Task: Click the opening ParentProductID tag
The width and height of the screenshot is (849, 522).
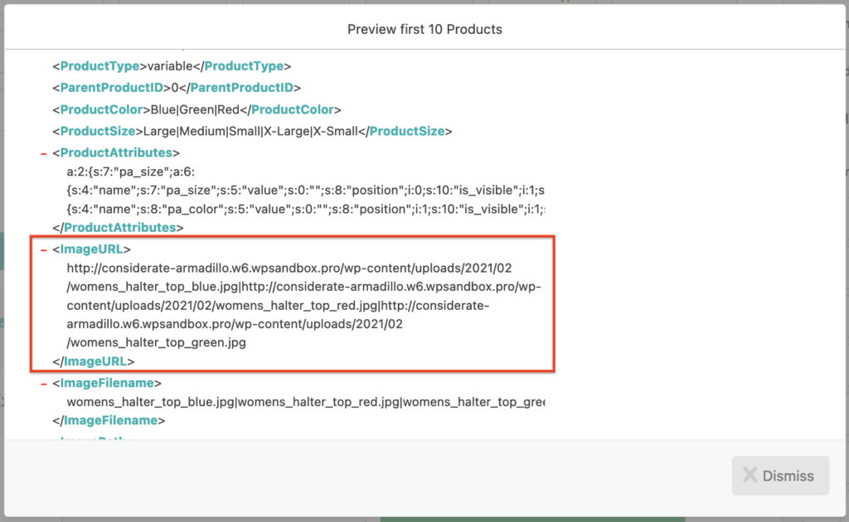Action: (x=110, y=88)
